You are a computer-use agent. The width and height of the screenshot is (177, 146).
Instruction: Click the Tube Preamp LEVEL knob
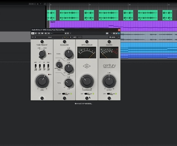(42, 81)
